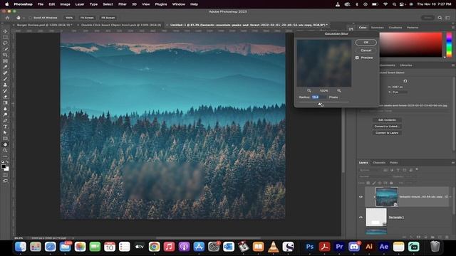Open Google Chrome from the dock
The height and width of the screenshot is (256, 456).
(154, 247)
